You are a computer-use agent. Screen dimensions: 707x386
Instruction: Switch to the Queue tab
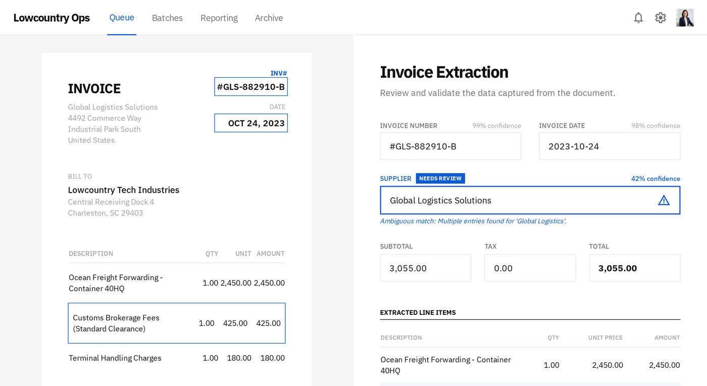click(x=122, y=18)
